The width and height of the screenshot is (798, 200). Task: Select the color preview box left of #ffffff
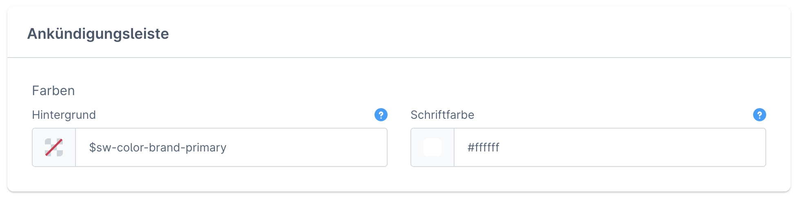coord(432,147)
